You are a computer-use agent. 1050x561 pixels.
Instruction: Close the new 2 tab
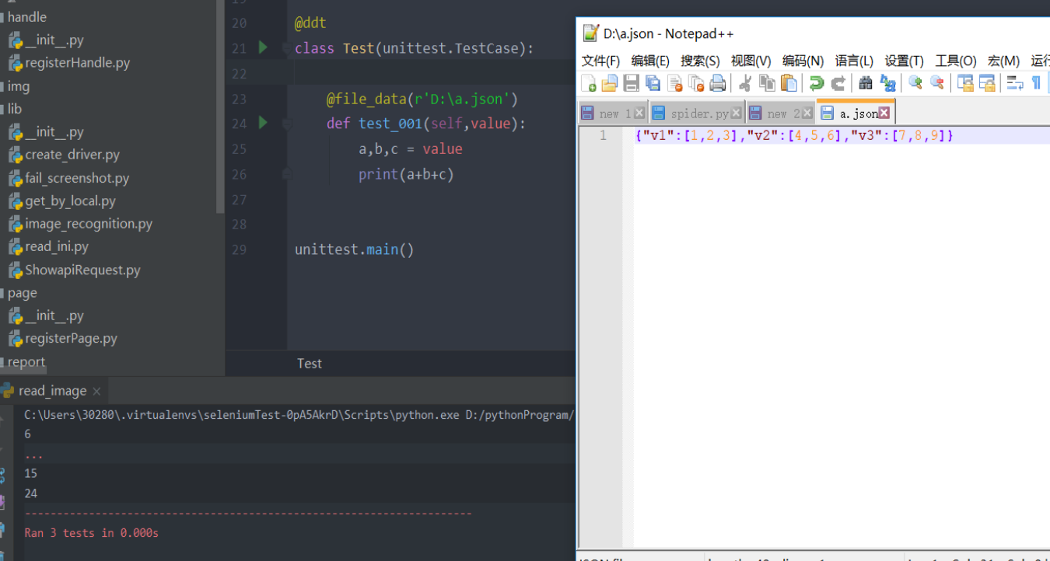(x=807, y=113)
